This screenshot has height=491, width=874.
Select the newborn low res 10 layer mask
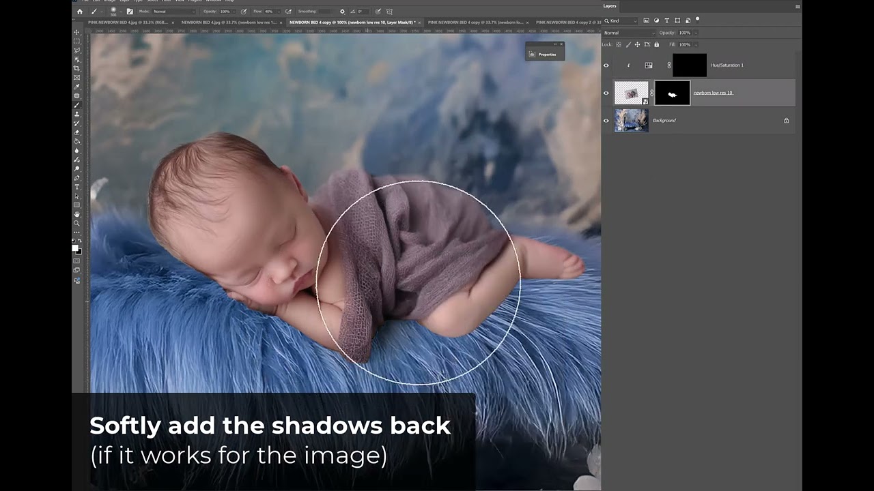point(673,93)
